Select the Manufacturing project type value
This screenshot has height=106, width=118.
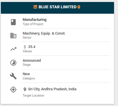(35, 20)
